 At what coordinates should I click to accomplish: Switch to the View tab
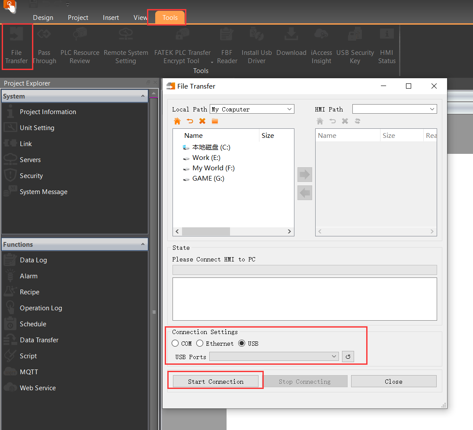(140, 17)
